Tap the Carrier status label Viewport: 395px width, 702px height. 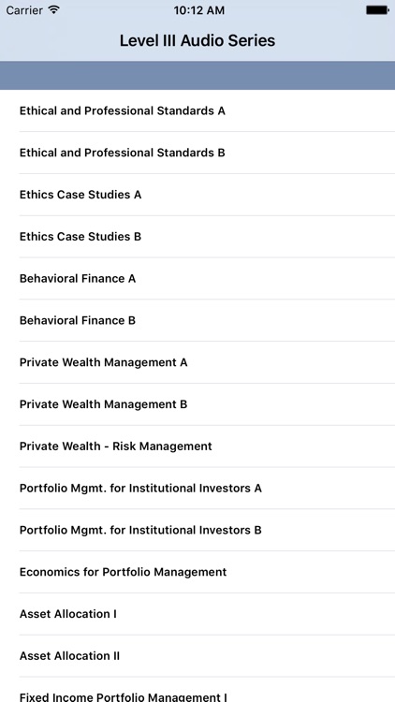coord(24,10)
